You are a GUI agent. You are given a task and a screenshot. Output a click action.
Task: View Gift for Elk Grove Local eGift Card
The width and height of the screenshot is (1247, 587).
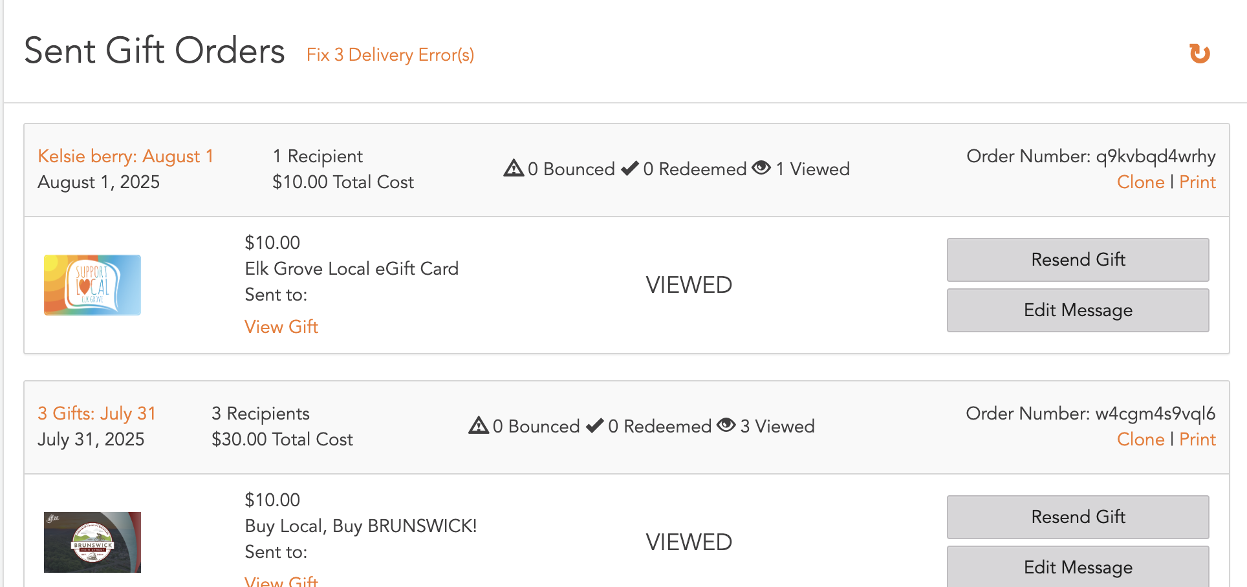(281, 327)
